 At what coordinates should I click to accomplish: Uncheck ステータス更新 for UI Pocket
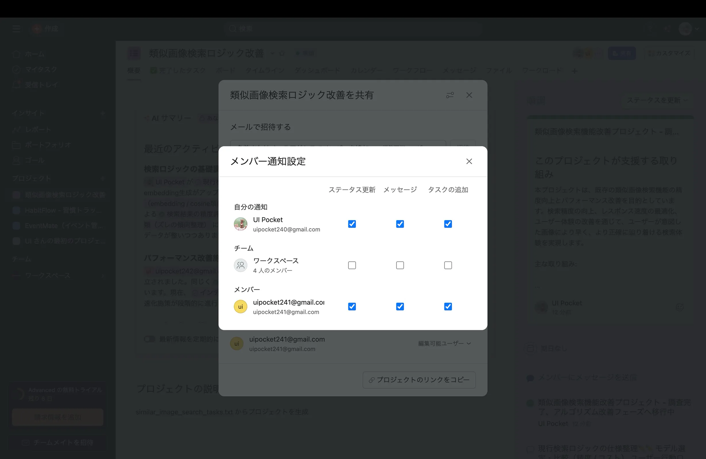point(352,224)
